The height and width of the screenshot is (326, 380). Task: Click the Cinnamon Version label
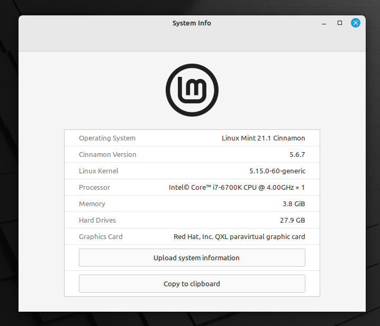107,155
